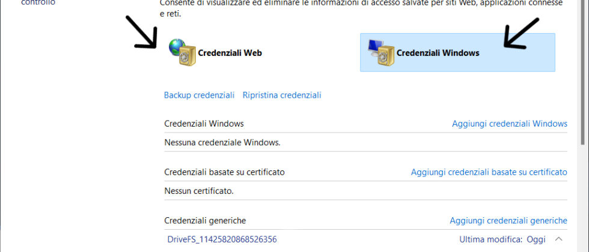Click the Credenziali Windows section heading
589x252 pixels.
204,124
